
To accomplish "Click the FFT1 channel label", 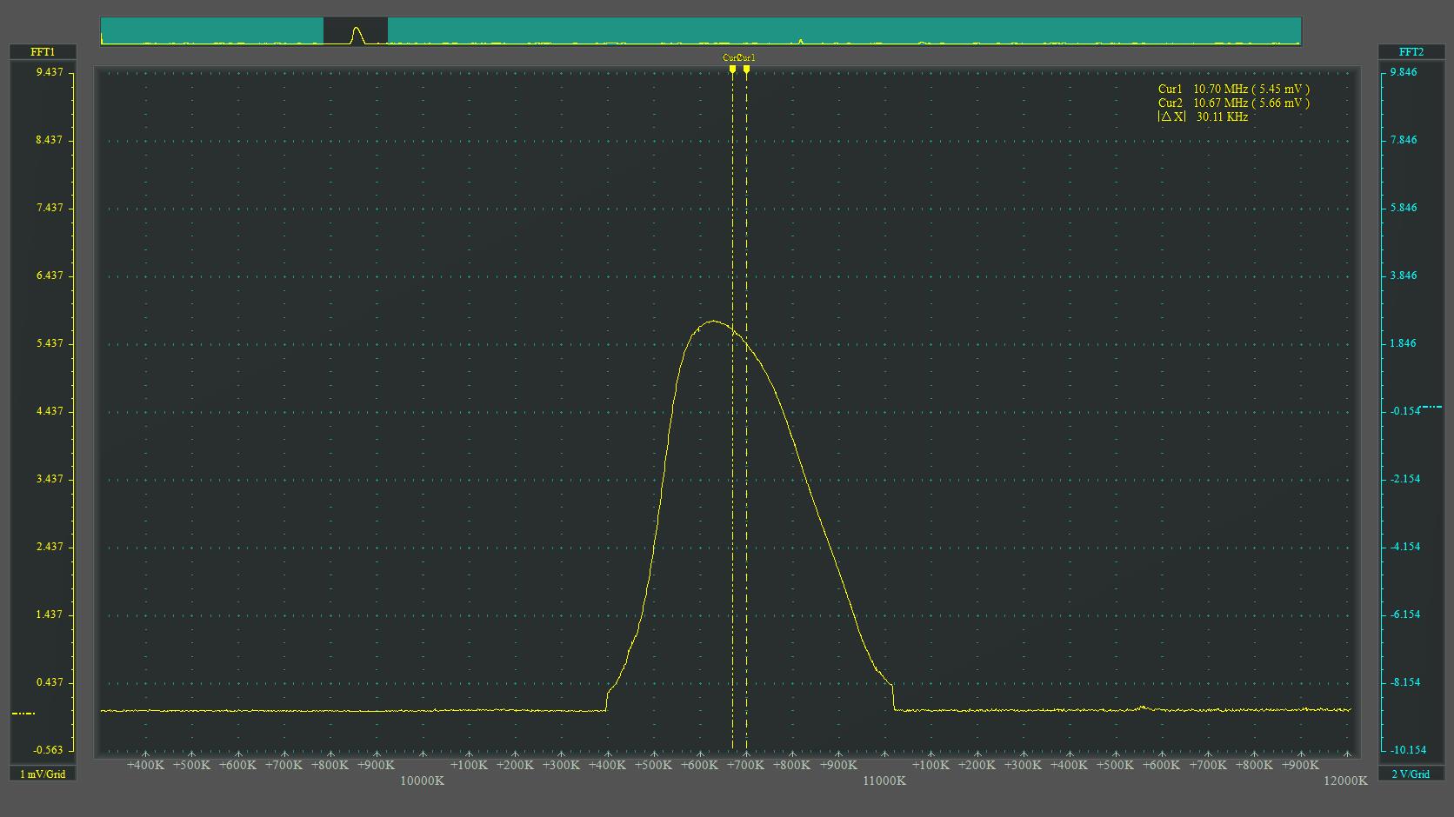I will (43, 52).
